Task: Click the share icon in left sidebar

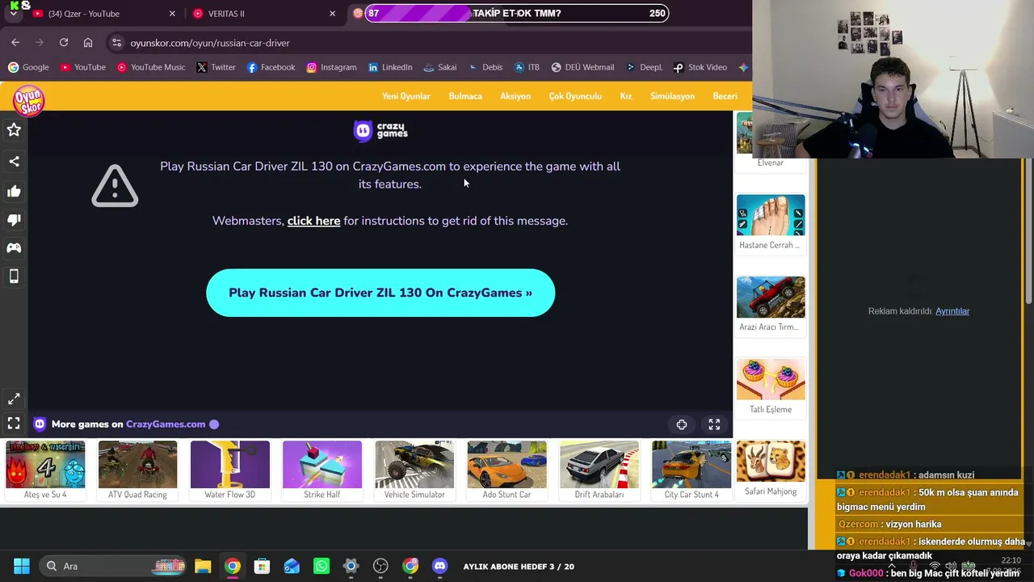Action: coord(14,162)
